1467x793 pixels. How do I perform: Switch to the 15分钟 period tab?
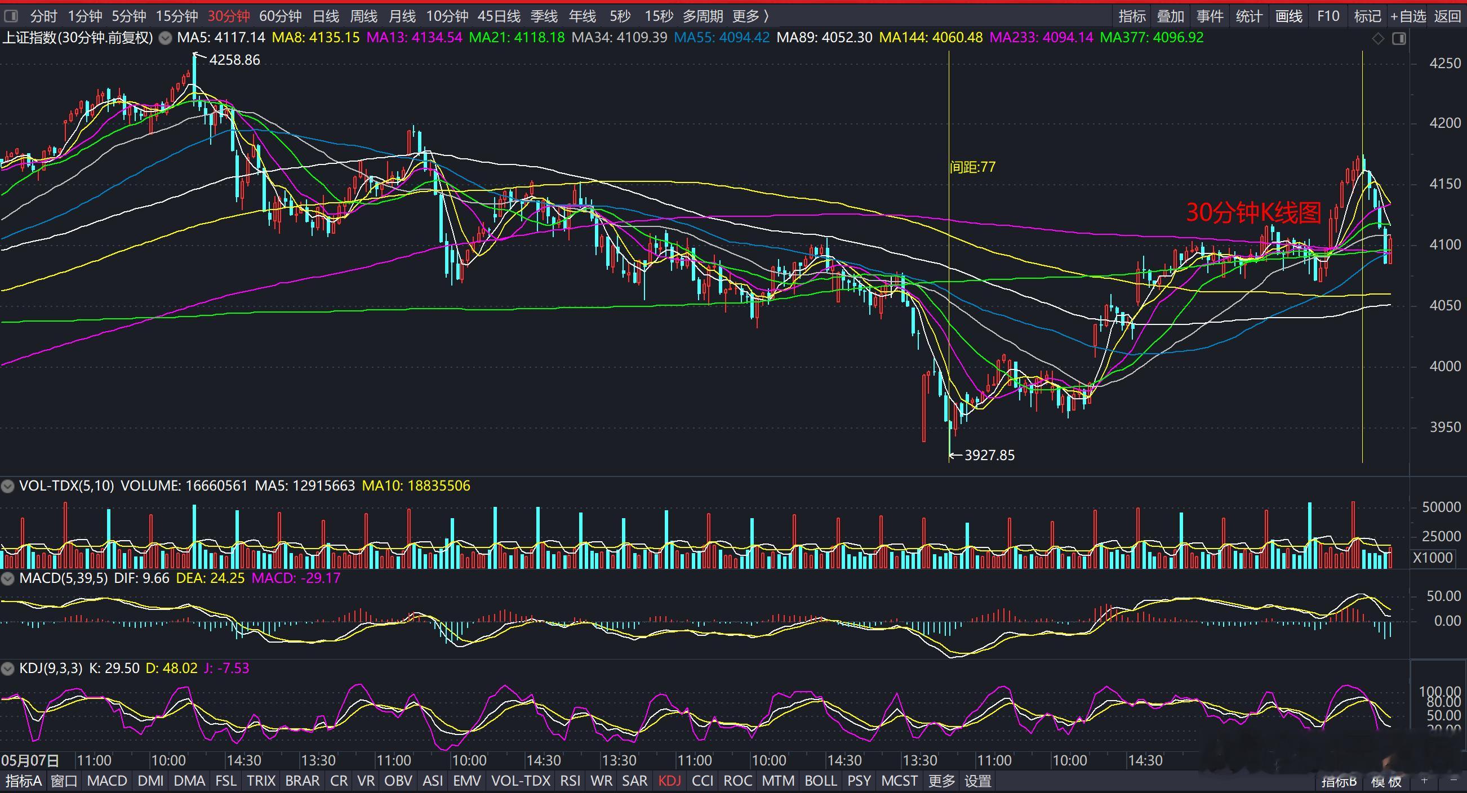(177, 16)
